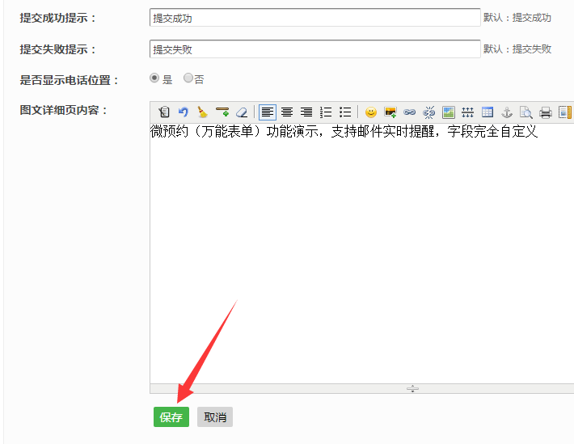Click the clear formatting eraser icon
The image size is (574, 444).
click(x=242, y=112)
